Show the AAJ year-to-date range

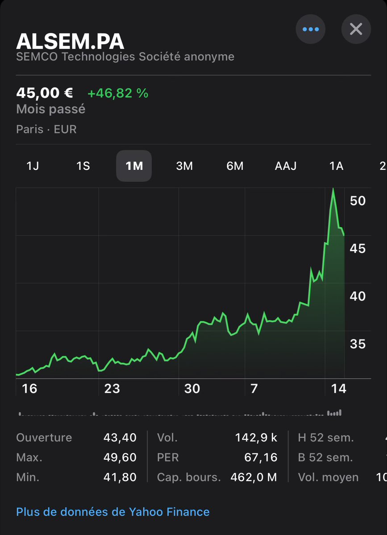click(x=286, y=166)
